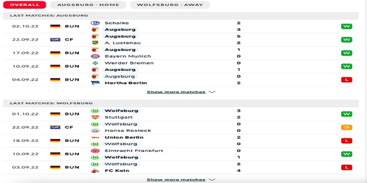Screen dimensions: 367x183
Task: Click the A. Lustenau club logo
Action: [x=95, y=43]
